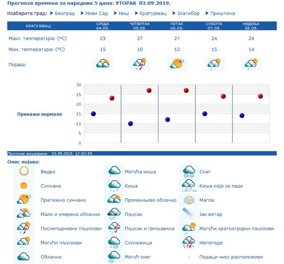Open the Ниш forecast link
Screen dimensions: 284x264
point(124,13)
